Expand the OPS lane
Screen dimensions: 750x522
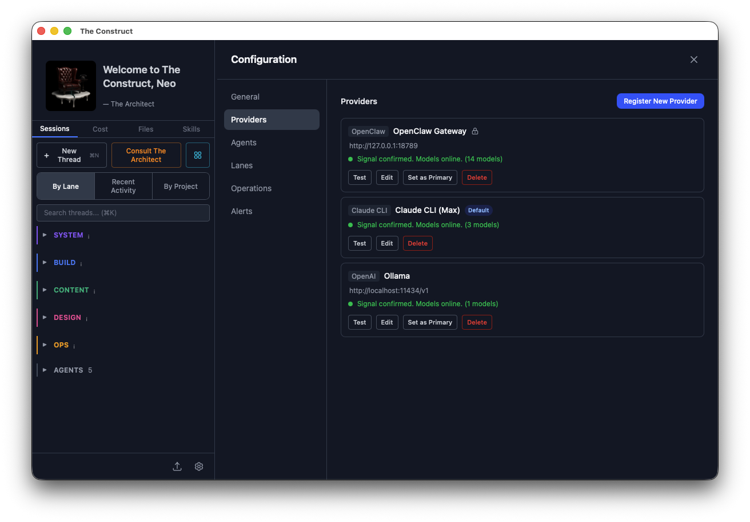pos(45,345)
